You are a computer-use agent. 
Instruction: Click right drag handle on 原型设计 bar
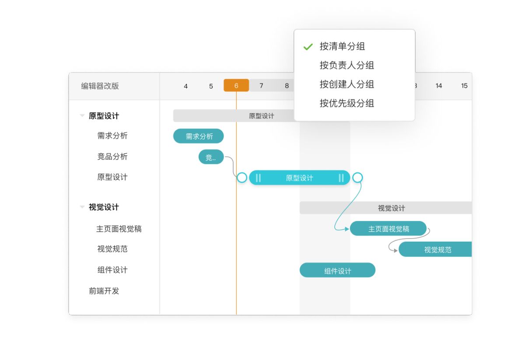click(x=341, y=178)
